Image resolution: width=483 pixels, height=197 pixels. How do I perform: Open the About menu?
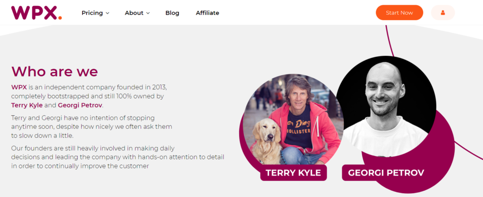(134, 13)
